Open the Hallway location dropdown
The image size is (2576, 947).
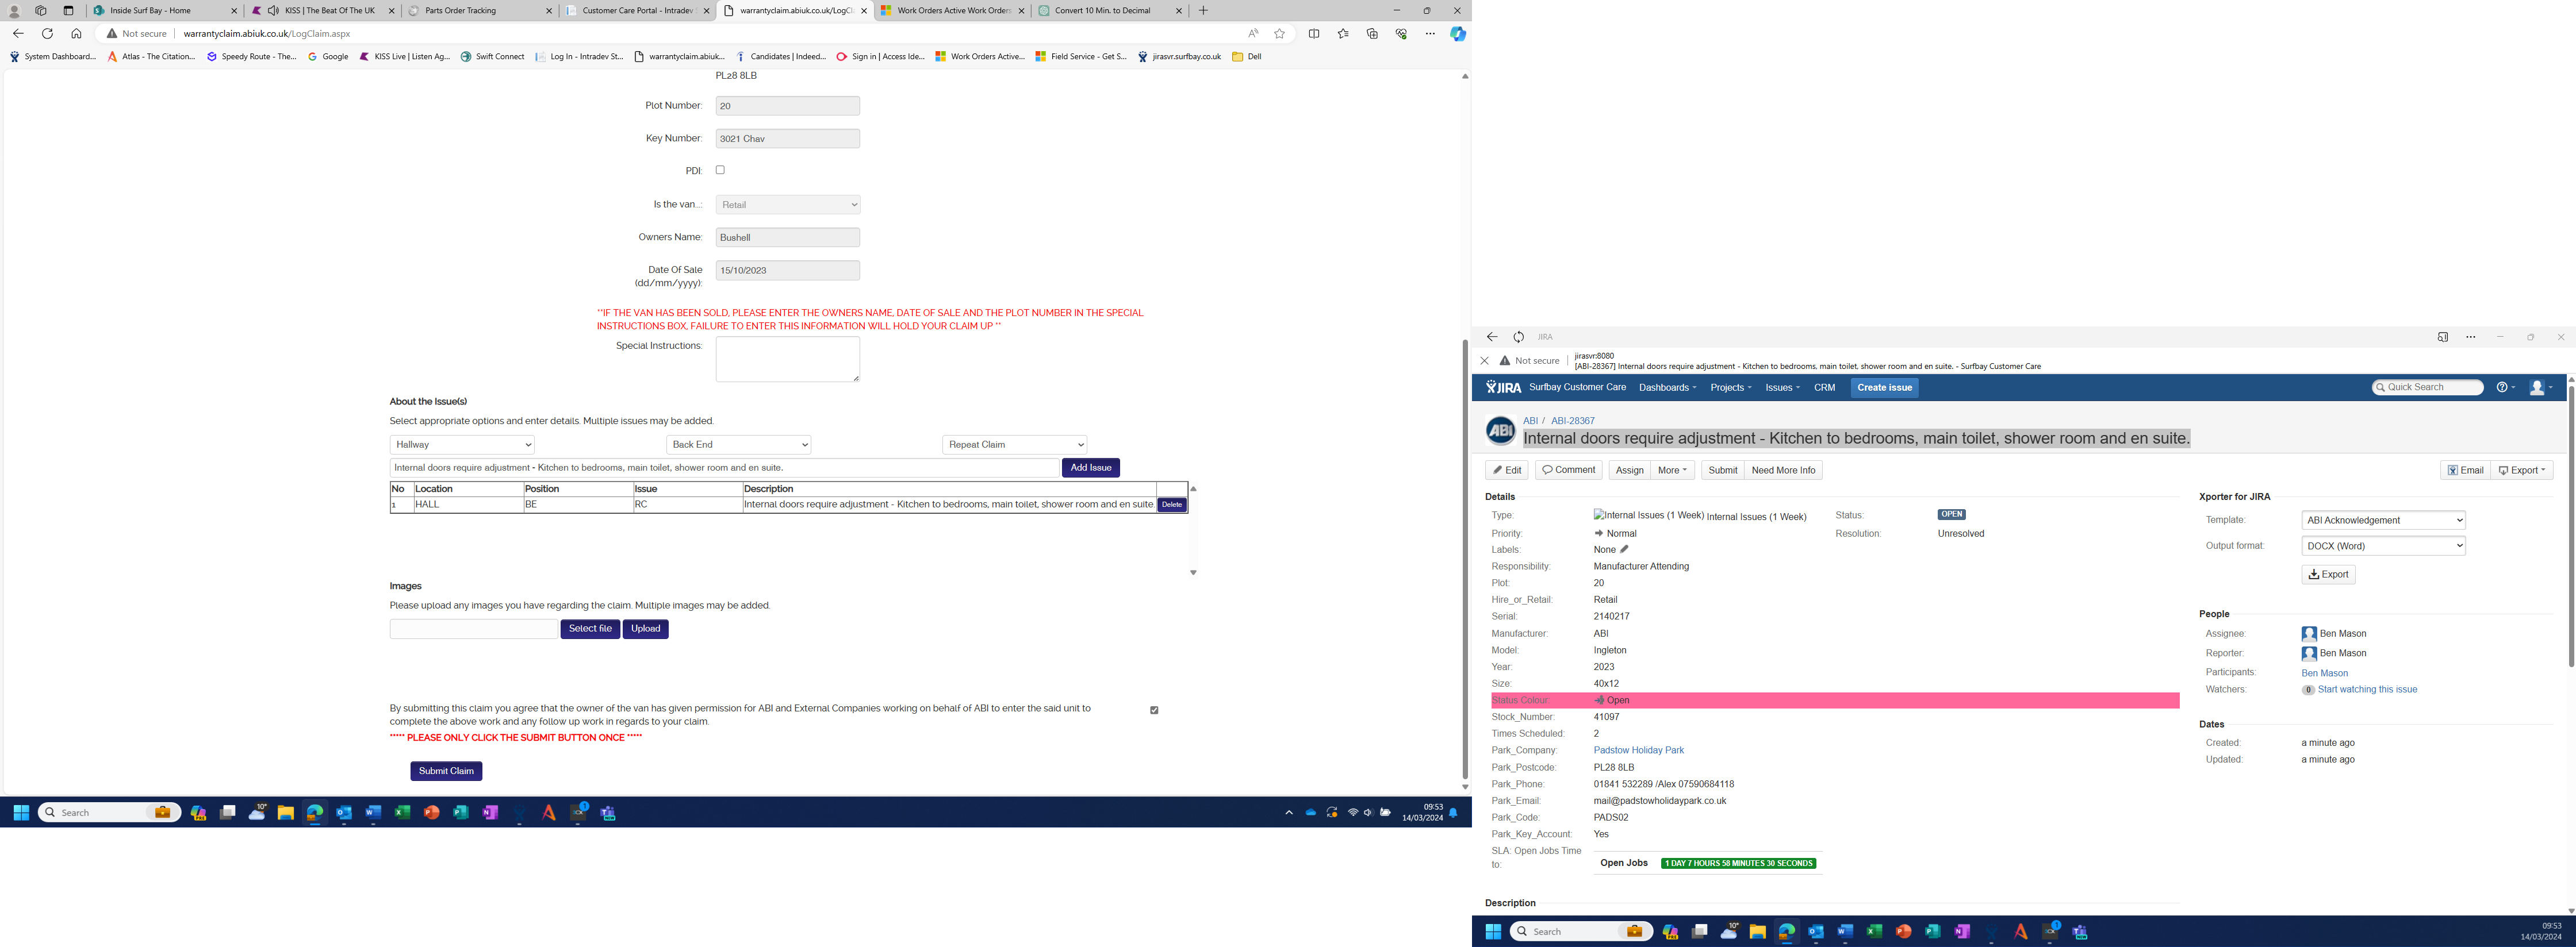(462, 445)
